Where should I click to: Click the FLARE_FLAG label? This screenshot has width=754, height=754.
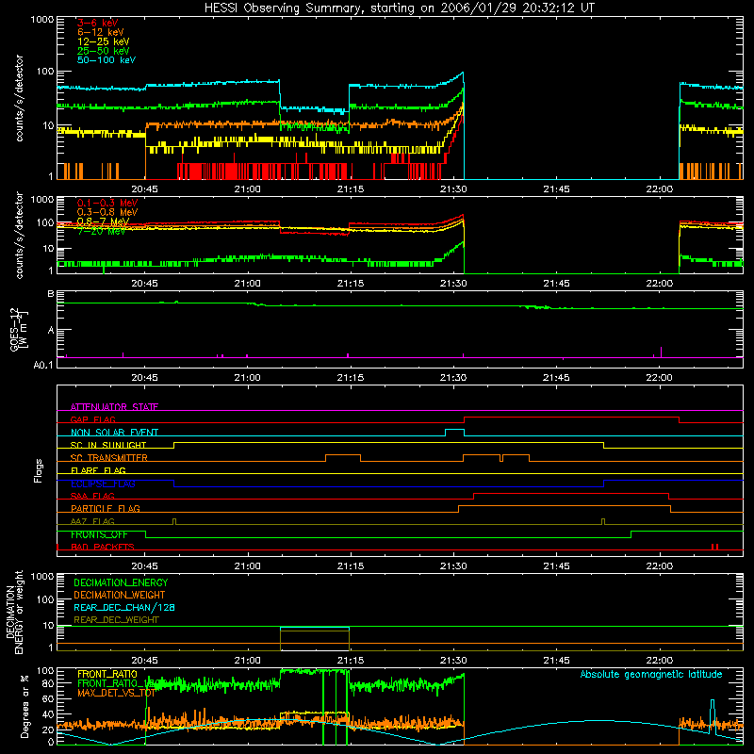98,470
